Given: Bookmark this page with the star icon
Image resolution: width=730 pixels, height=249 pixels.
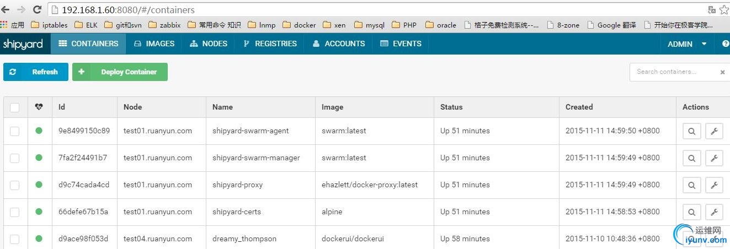Looking at the screenshot, I should point(724,9).
